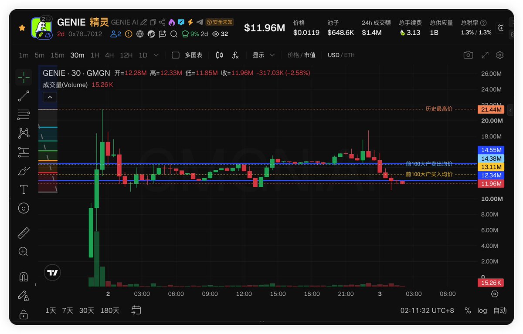Toggle the magnet snap mode
This screenshot has width=523, height=334.
point(24,277)
